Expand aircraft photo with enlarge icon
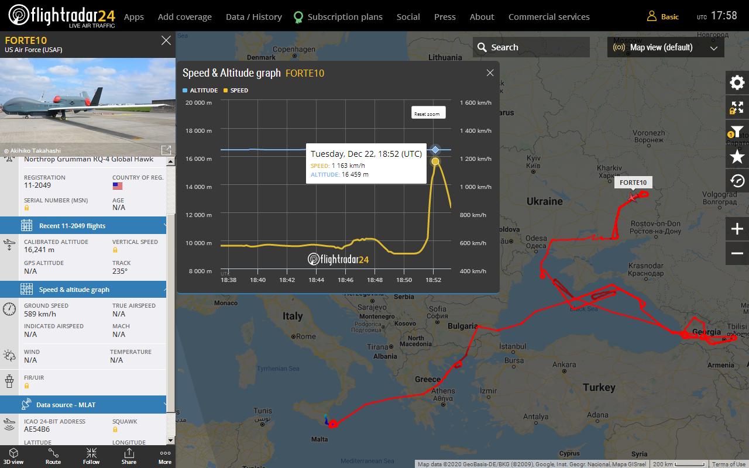 pos(166,150)
